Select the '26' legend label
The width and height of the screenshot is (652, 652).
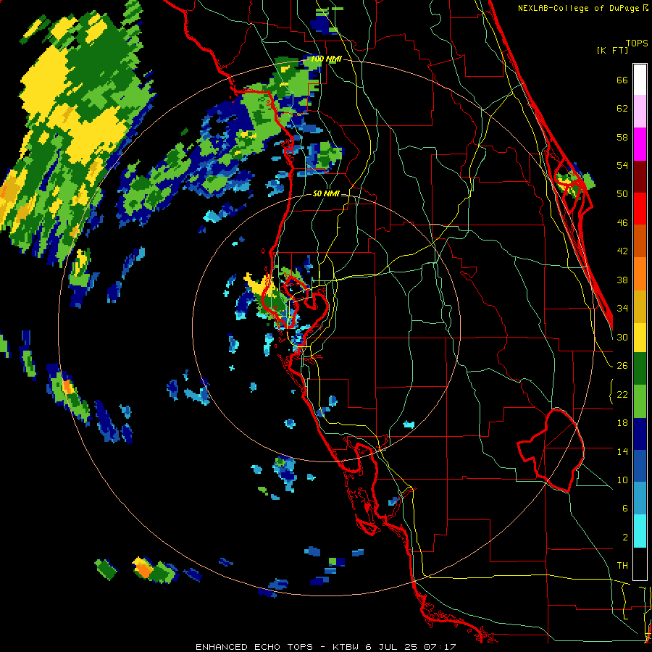click(x=622, y=366)
